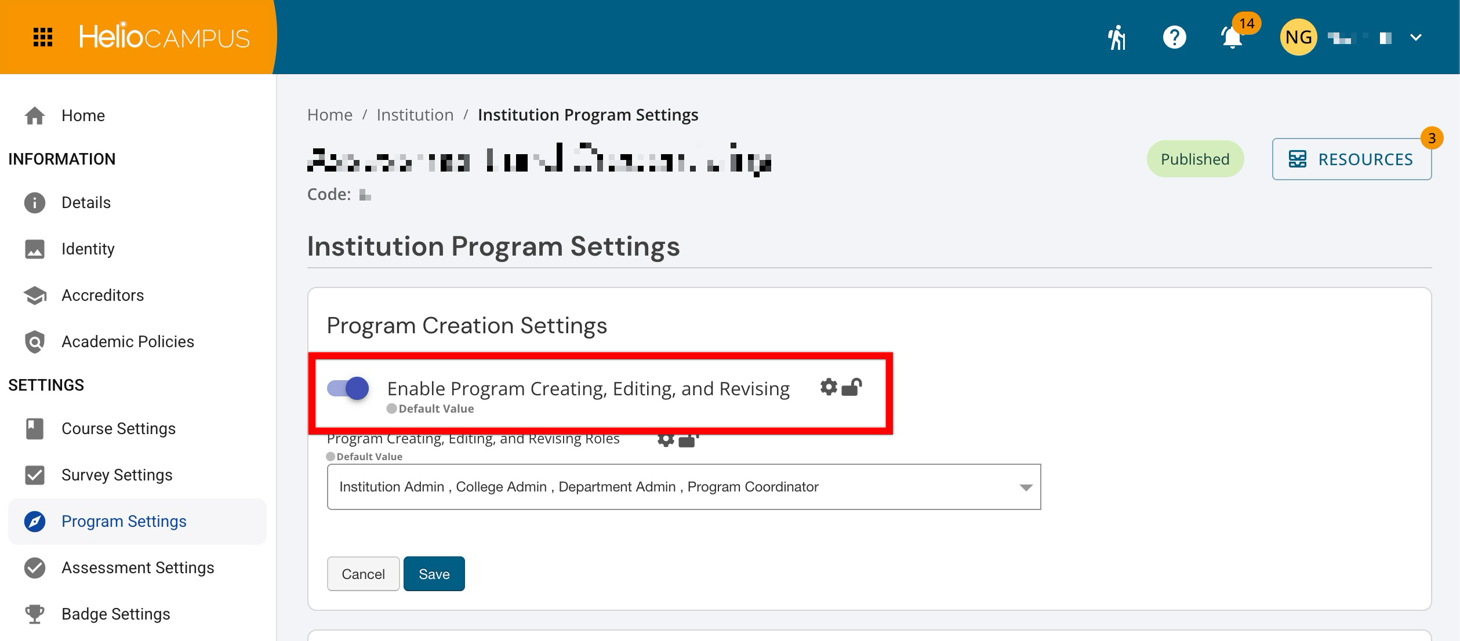The height and width of the screenshot is (641, 1460).
Task: Open the app launcher grid icon
Action: pyautogui.click(x=43, y=37)
